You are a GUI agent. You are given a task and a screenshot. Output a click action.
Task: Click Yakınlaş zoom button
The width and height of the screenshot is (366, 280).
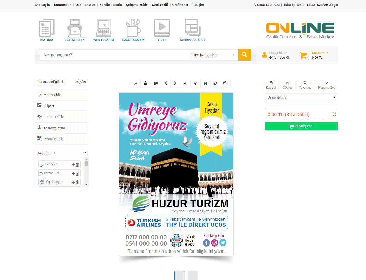[305, 85]
